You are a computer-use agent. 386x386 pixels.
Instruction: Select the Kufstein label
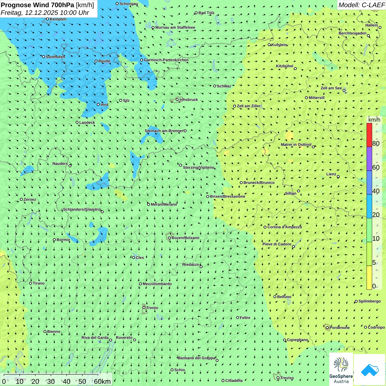coord(279,45)
